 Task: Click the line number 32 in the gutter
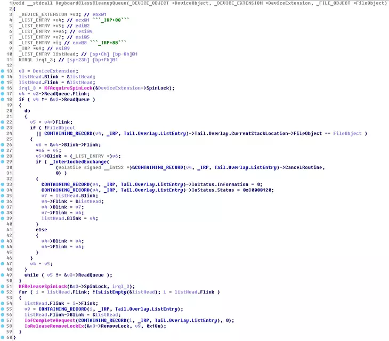coord(9,179)
